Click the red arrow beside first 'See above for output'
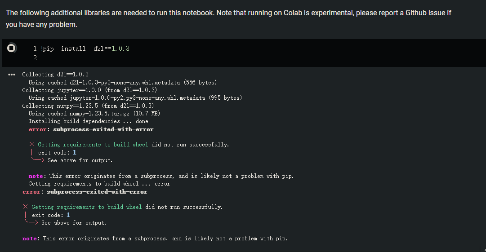 pyautogui.click(x=38, y=160)
